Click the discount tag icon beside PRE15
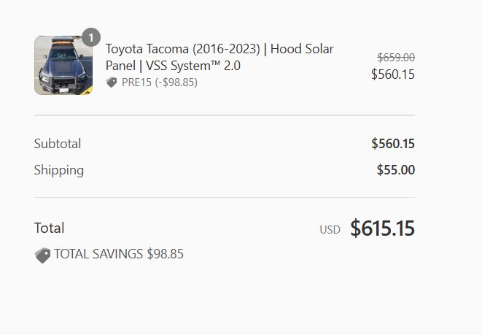This screenshot has height=335, width=482. [112, 82]
